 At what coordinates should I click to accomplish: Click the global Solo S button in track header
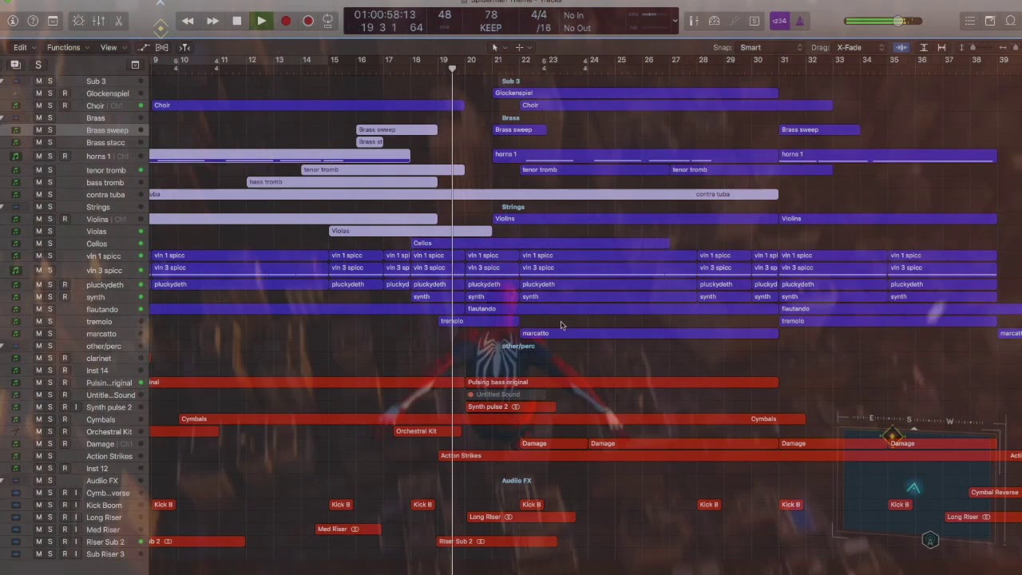[x=38, y=65]
